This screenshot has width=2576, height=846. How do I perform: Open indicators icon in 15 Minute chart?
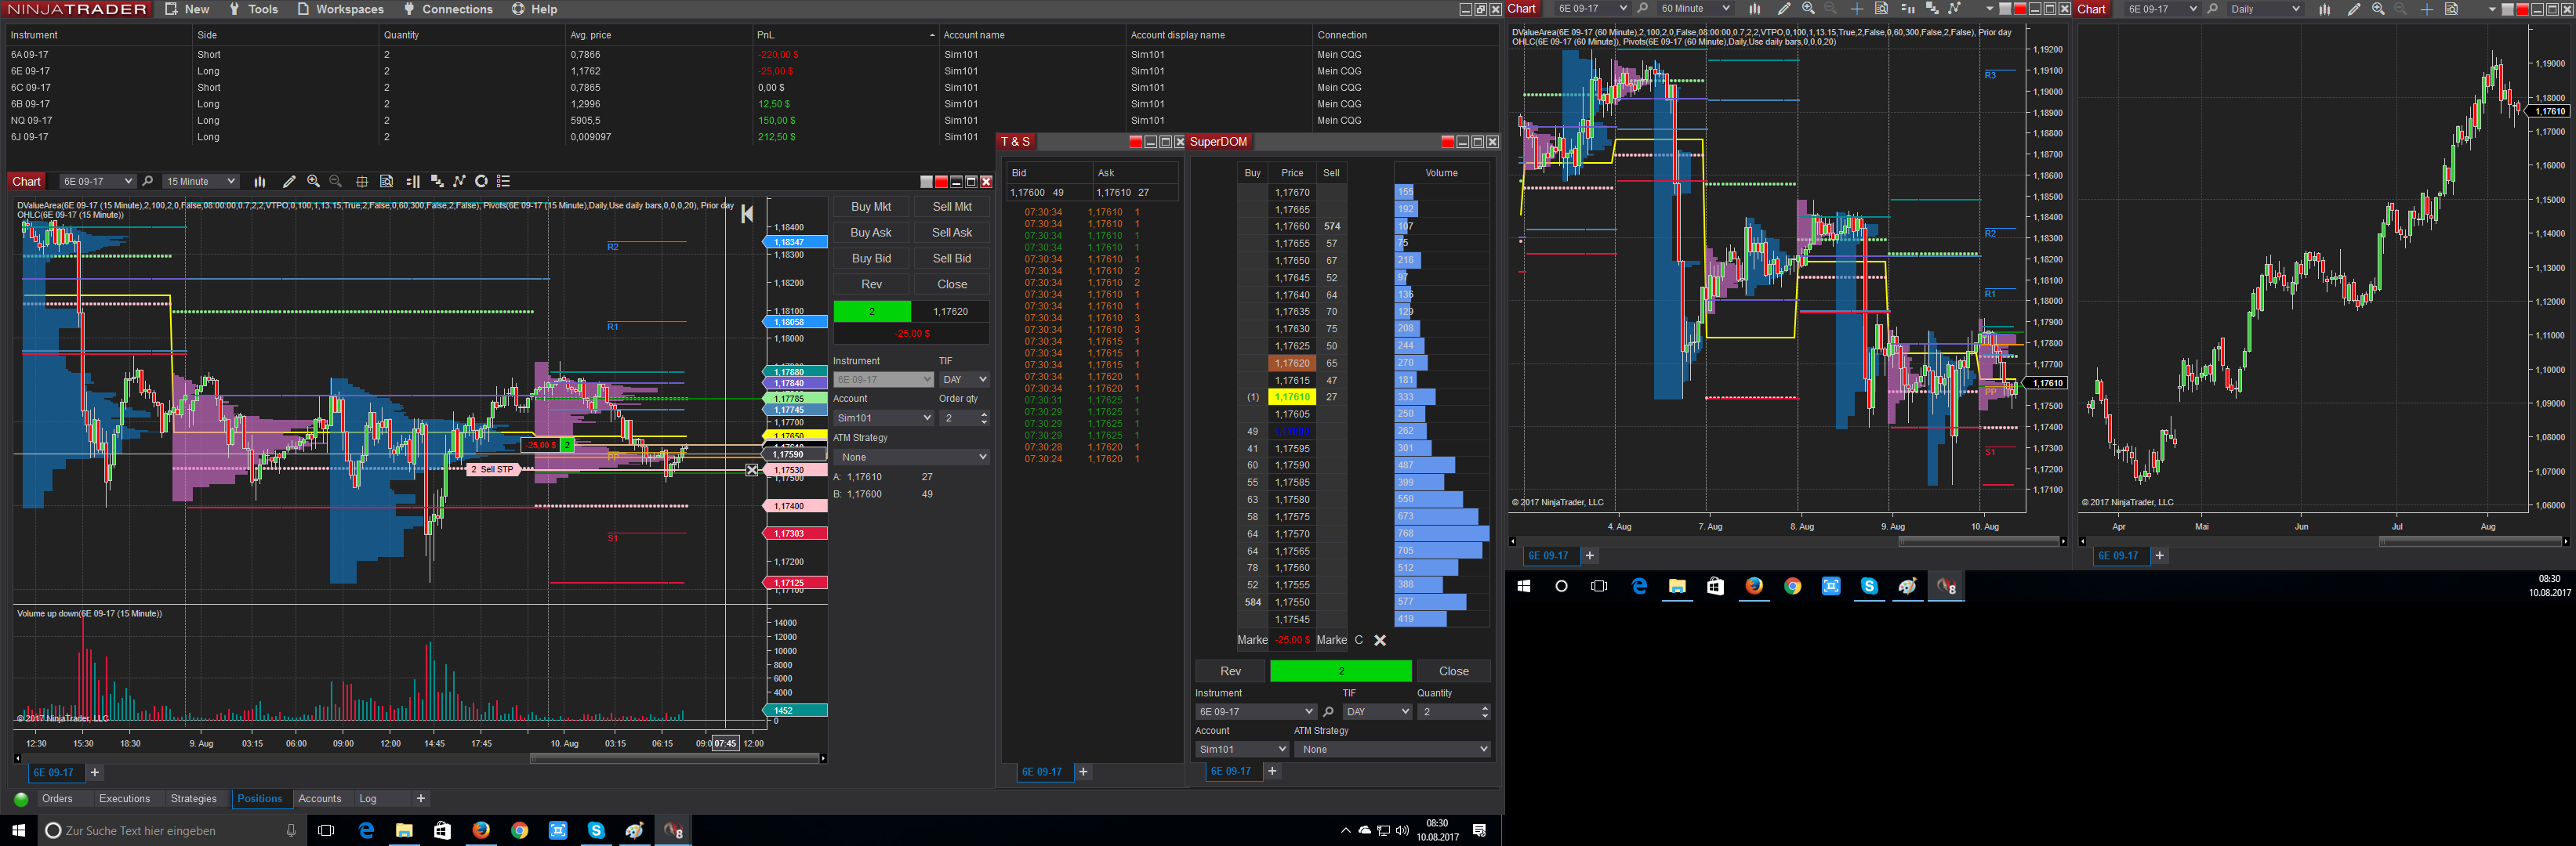(459, 181)
